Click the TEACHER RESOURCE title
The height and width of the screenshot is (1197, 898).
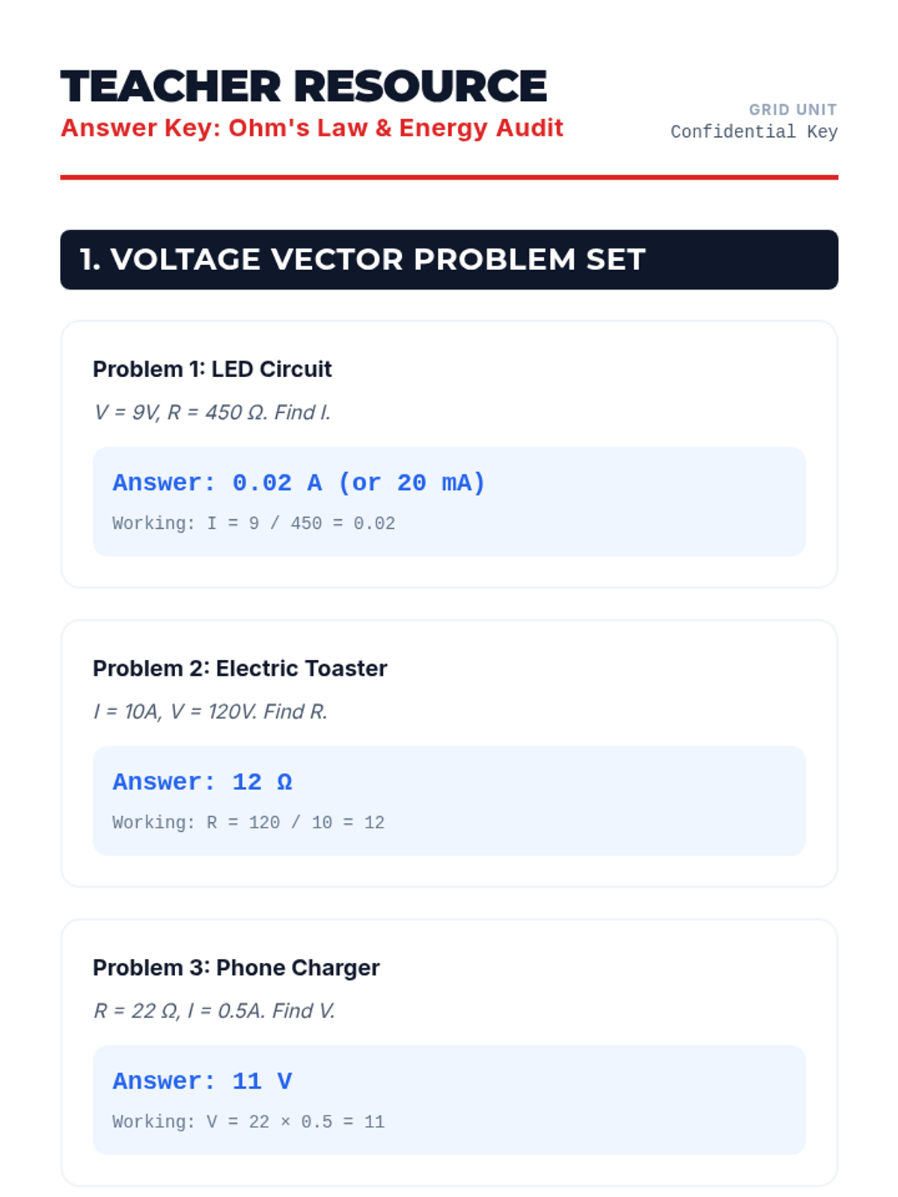303,86
